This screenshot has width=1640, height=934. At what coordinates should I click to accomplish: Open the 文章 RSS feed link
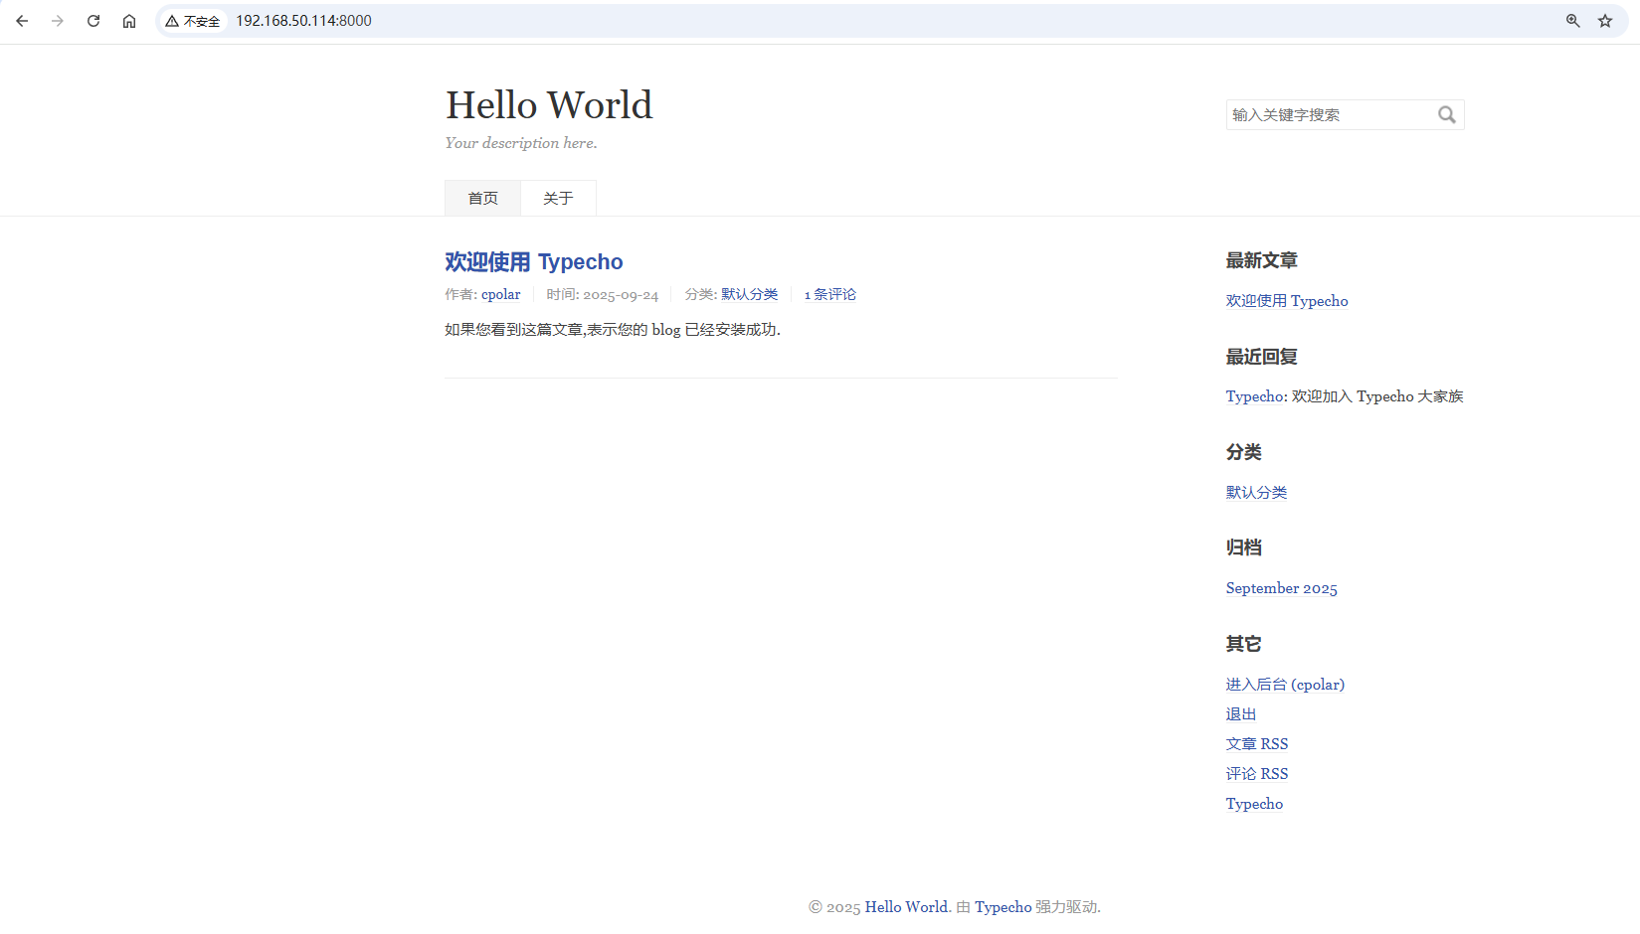coord(1257,744)
